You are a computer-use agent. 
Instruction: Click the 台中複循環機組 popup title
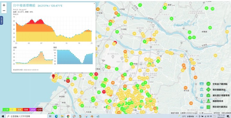tap(24, 5)
